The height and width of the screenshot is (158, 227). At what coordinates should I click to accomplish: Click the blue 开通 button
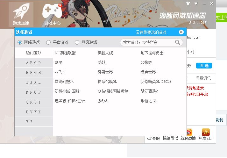tap(204, 66)
